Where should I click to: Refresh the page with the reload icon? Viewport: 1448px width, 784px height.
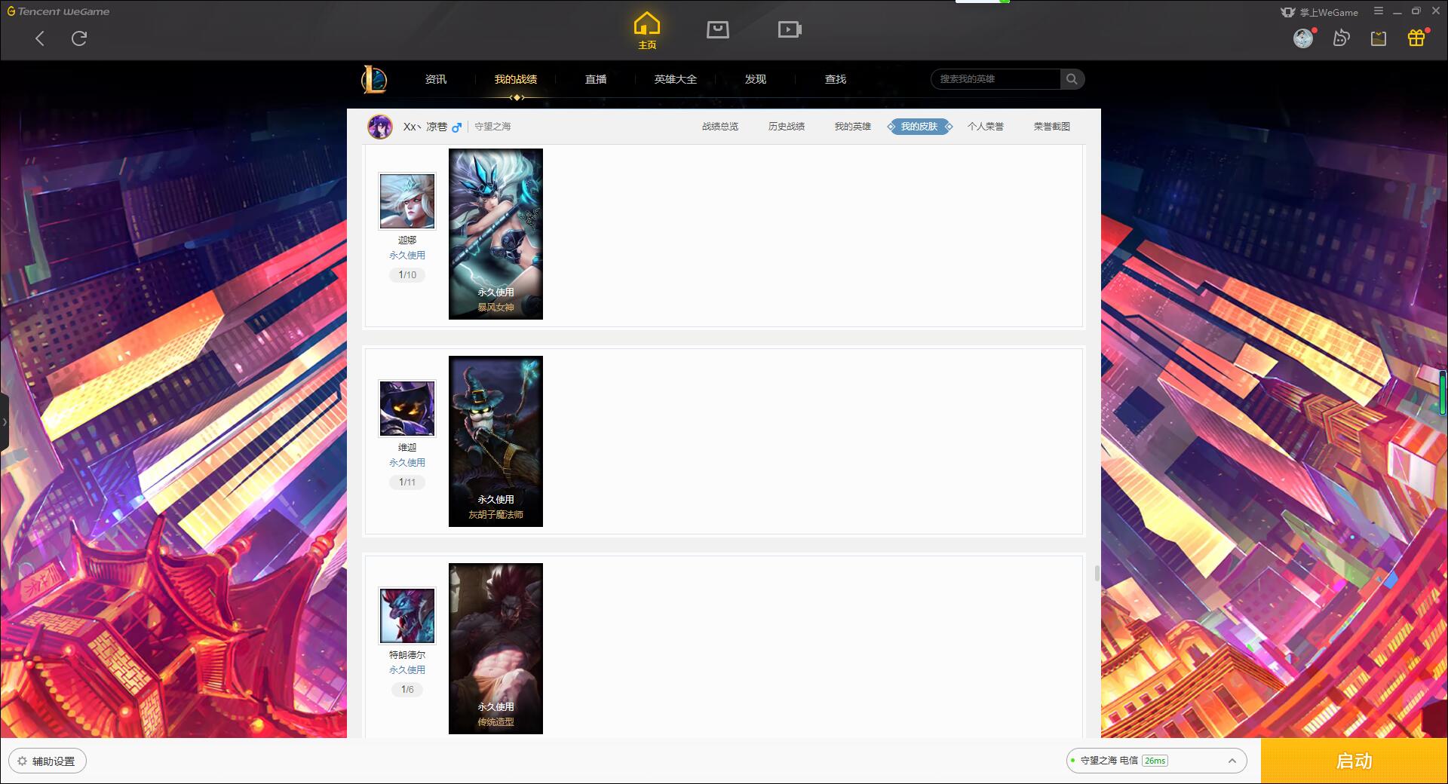pyautogui.click(x=79, y=38)
